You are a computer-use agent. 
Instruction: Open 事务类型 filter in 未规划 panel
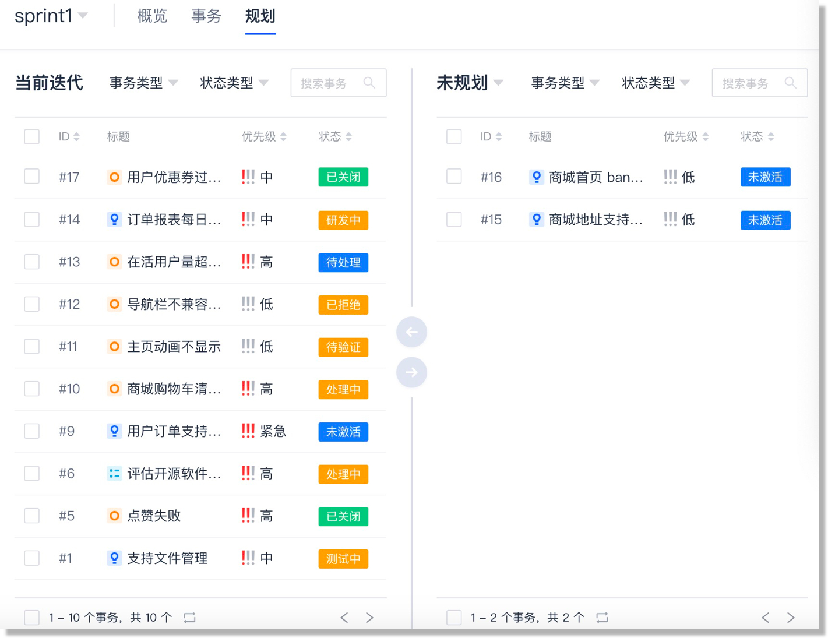(565, 83)
